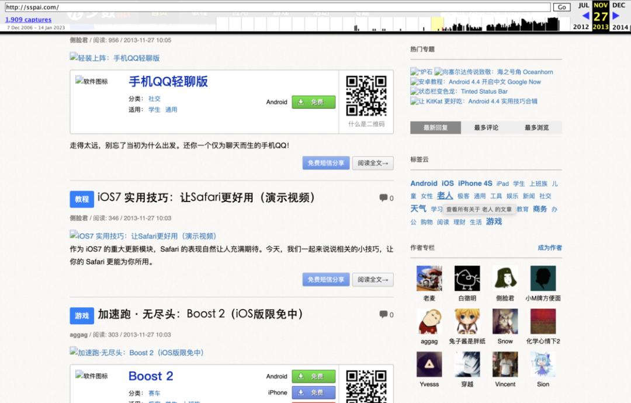Image resolution: width=631 pixels, height=403 pixels.
Task: Click 免费短信分享 under the 手机QQ article
Action: [x=326, y=163]
